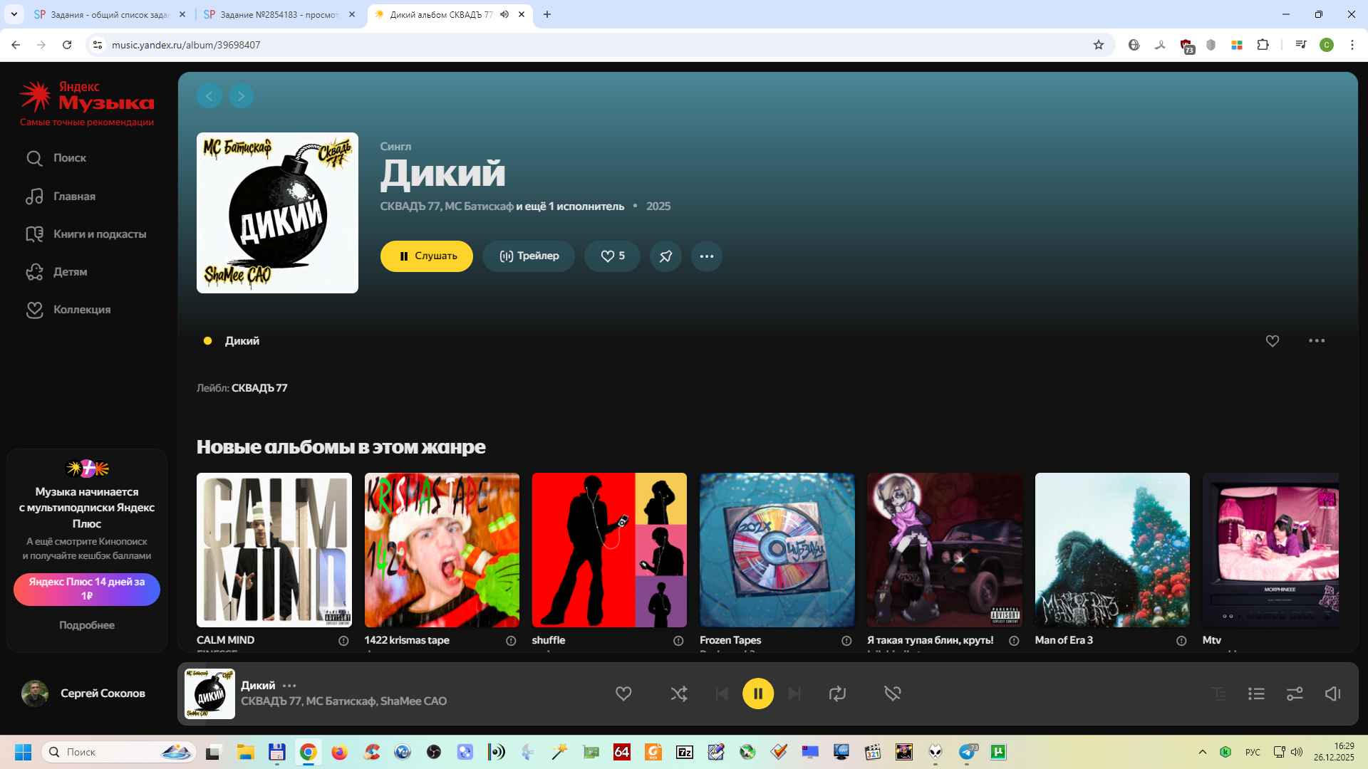Pause playback with the yellow player button
The image size is (1368, 769).
(x=757, y=693)
